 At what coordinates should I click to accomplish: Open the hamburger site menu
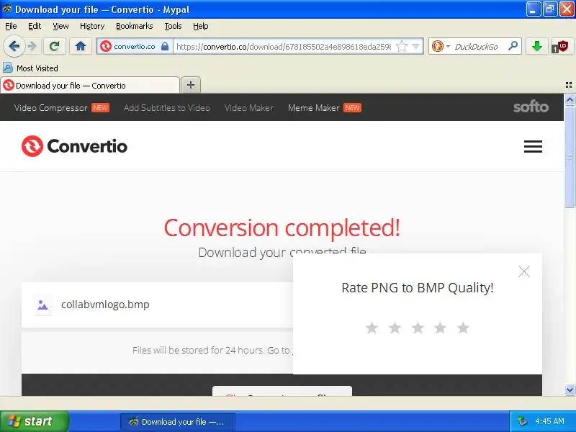coord(533,146)
